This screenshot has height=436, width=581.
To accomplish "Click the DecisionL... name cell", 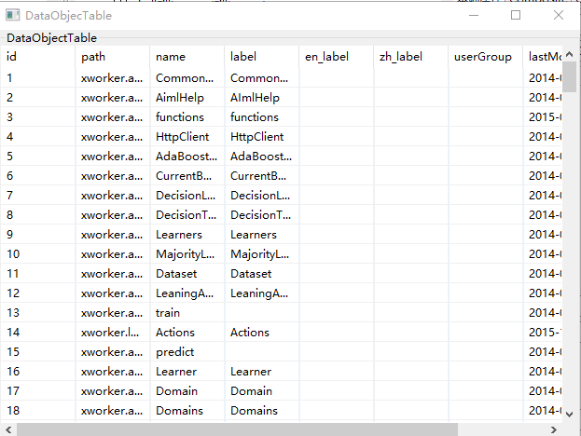I will [187, 196].
